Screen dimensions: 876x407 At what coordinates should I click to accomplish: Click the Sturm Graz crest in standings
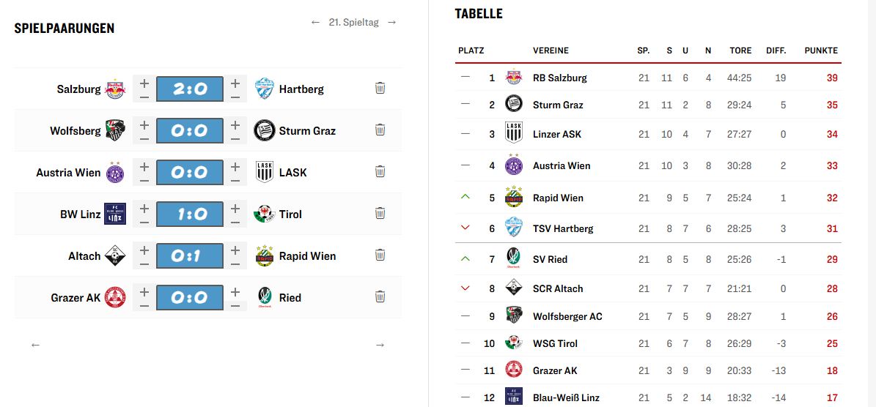513,105
